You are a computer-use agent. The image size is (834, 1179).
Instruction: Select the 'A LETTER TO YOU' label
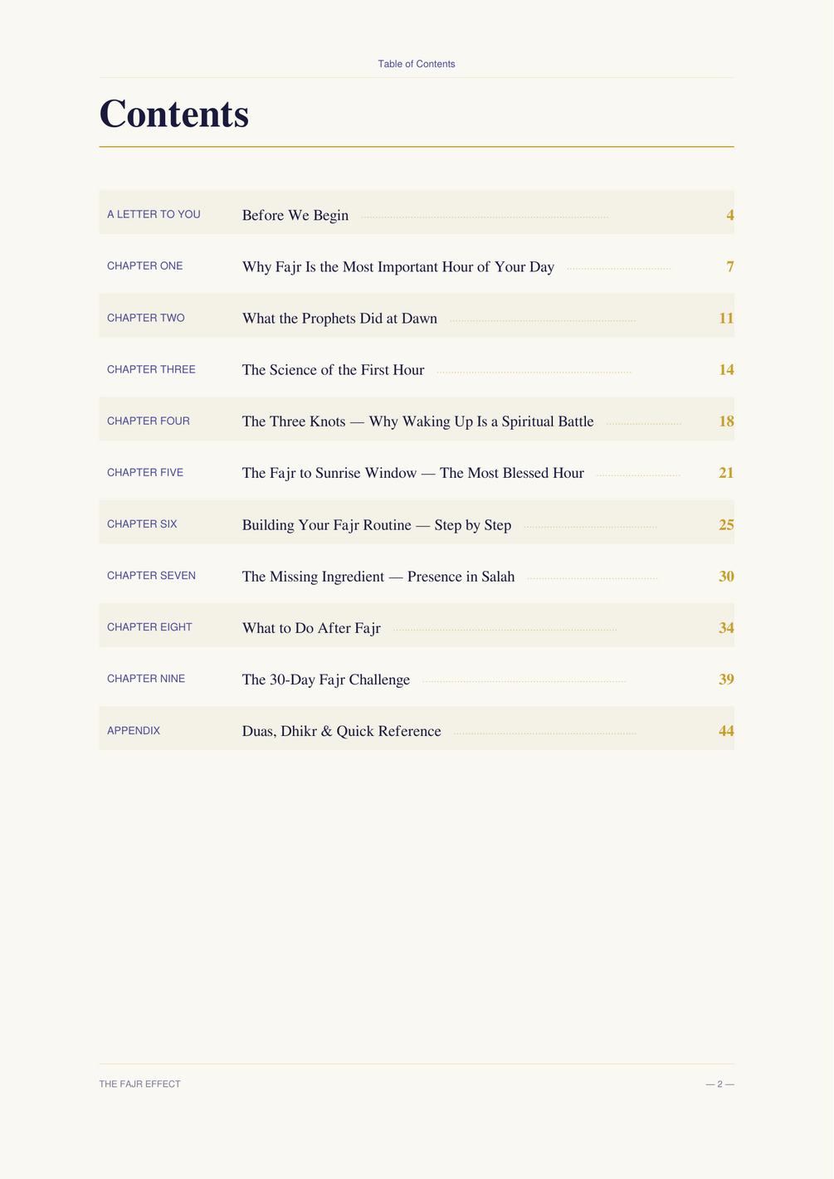click(154, 214)
